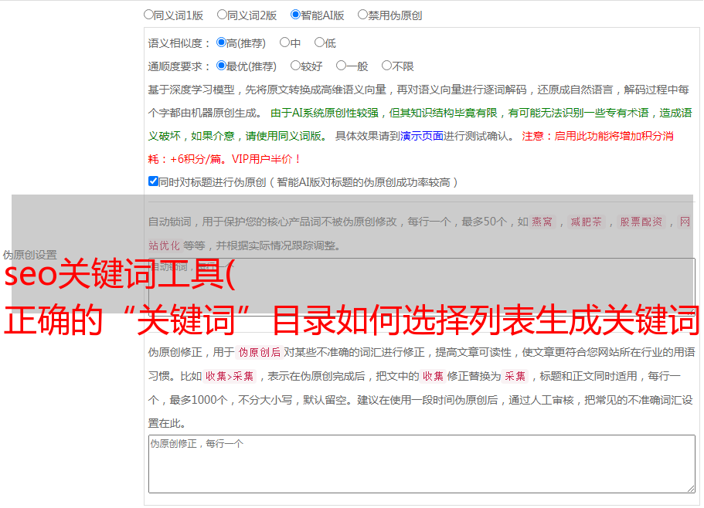Set 通顺度要求 to 一般
Viewport: 704px width, 508px height.
[x=341, y=66]
